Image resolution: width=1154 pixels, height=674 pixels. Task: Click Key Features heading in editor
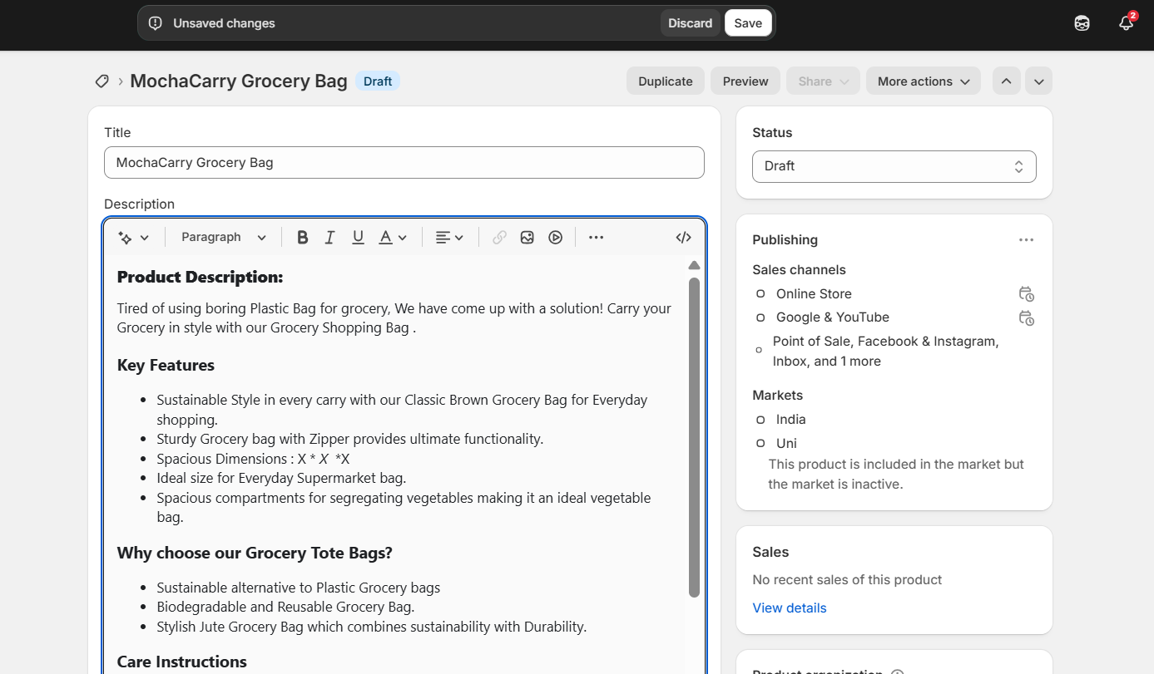(166, 365)
